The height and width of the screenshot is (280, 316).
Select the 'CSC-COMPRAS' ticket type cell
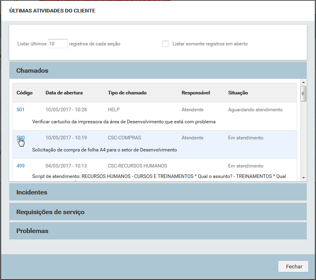click(x=124, y=138)
